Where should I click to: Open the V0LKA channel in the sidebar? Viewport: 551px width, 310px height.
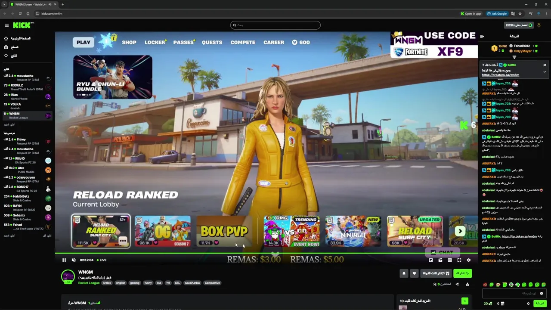(x=27, y=106)
